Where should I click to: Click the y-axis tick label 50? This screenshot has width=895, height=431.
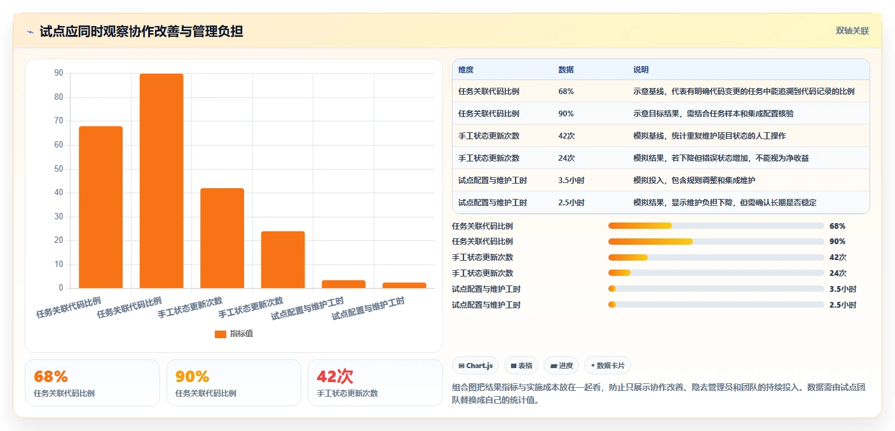click(58, 169)
